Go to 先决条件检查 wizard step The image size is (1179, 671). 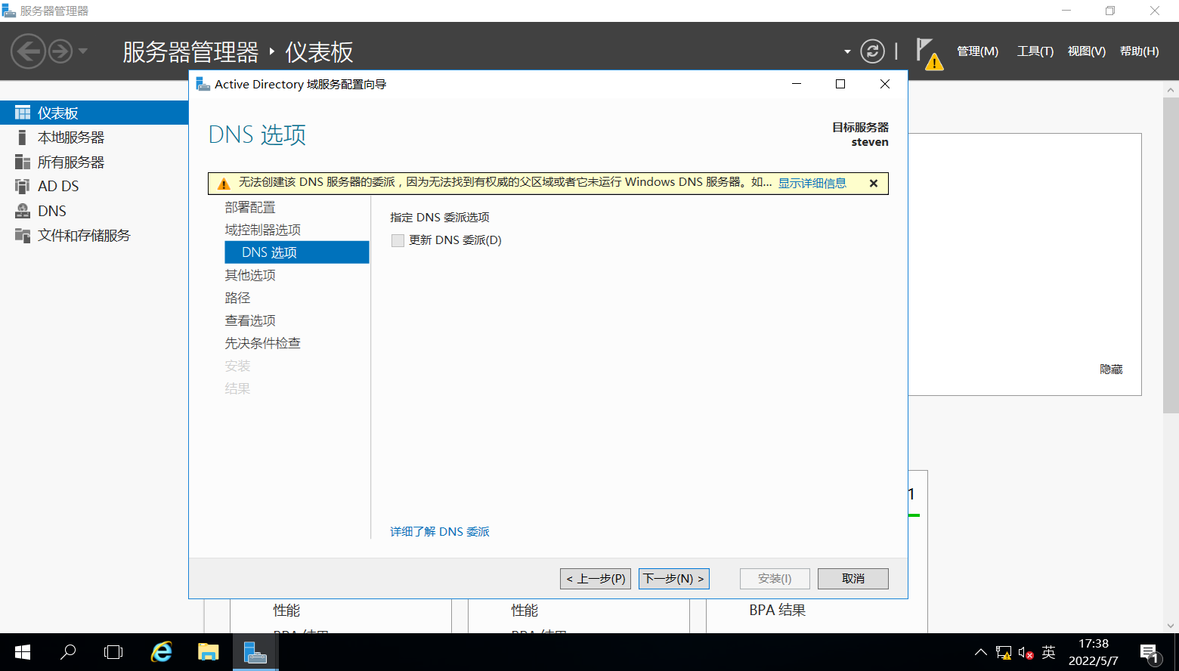click(x=263, y=343)
